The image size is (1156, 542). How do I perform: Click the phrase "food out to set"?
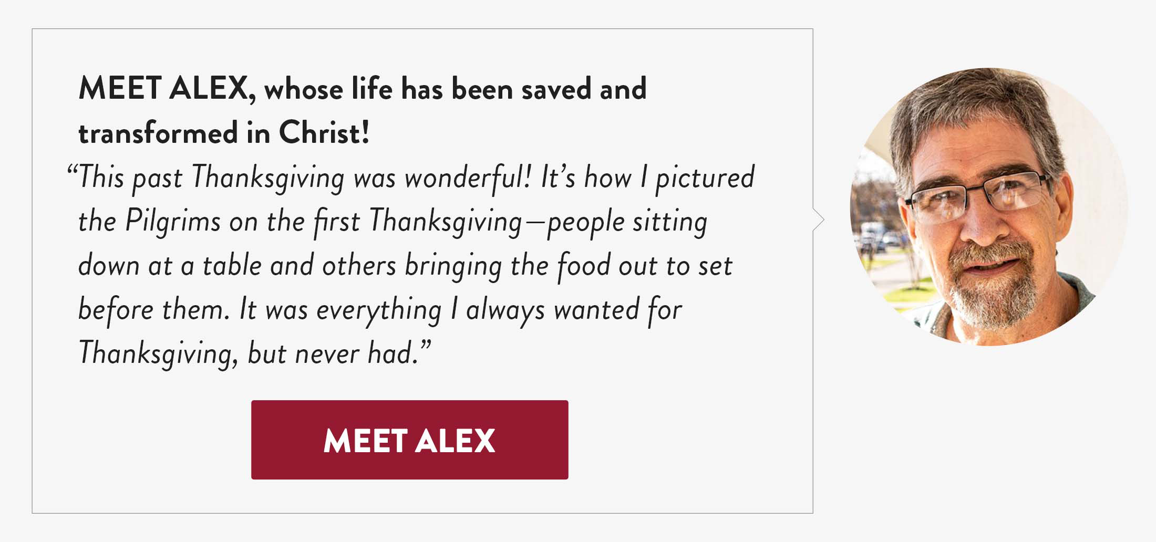tap(645, 265)
